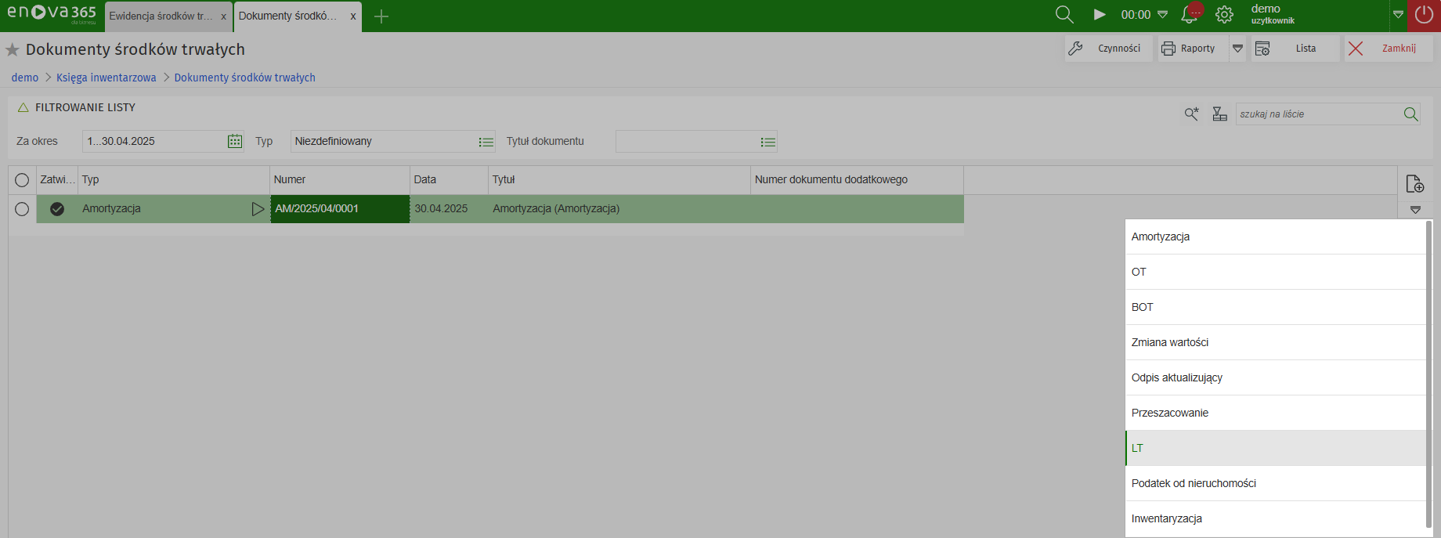
Task: Go to Księga inwentarzowa breadcrumb link
Action: 107,78
